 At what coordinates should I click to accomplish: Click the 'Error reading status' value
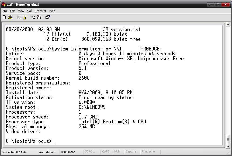[106, 97]
